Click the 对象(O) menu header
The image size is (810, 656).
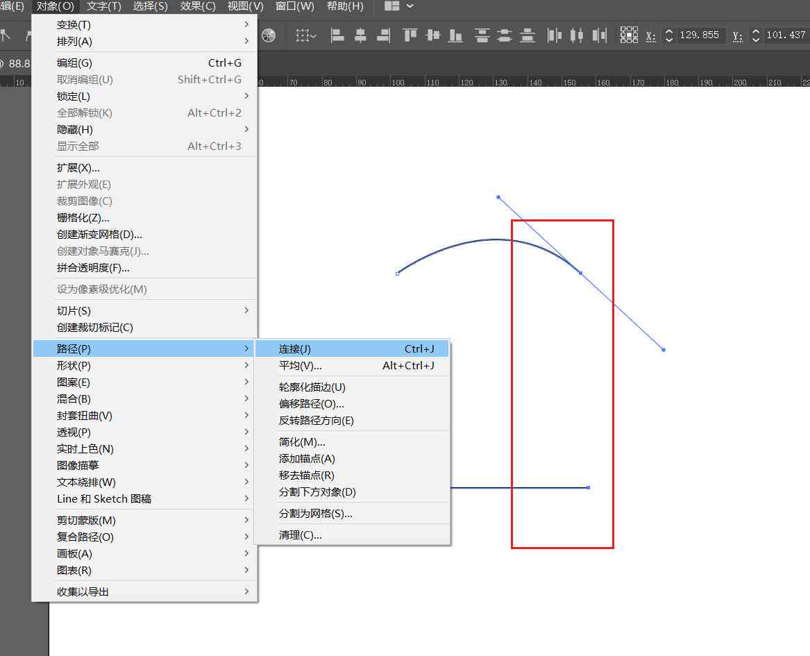[x=56, y=6]
